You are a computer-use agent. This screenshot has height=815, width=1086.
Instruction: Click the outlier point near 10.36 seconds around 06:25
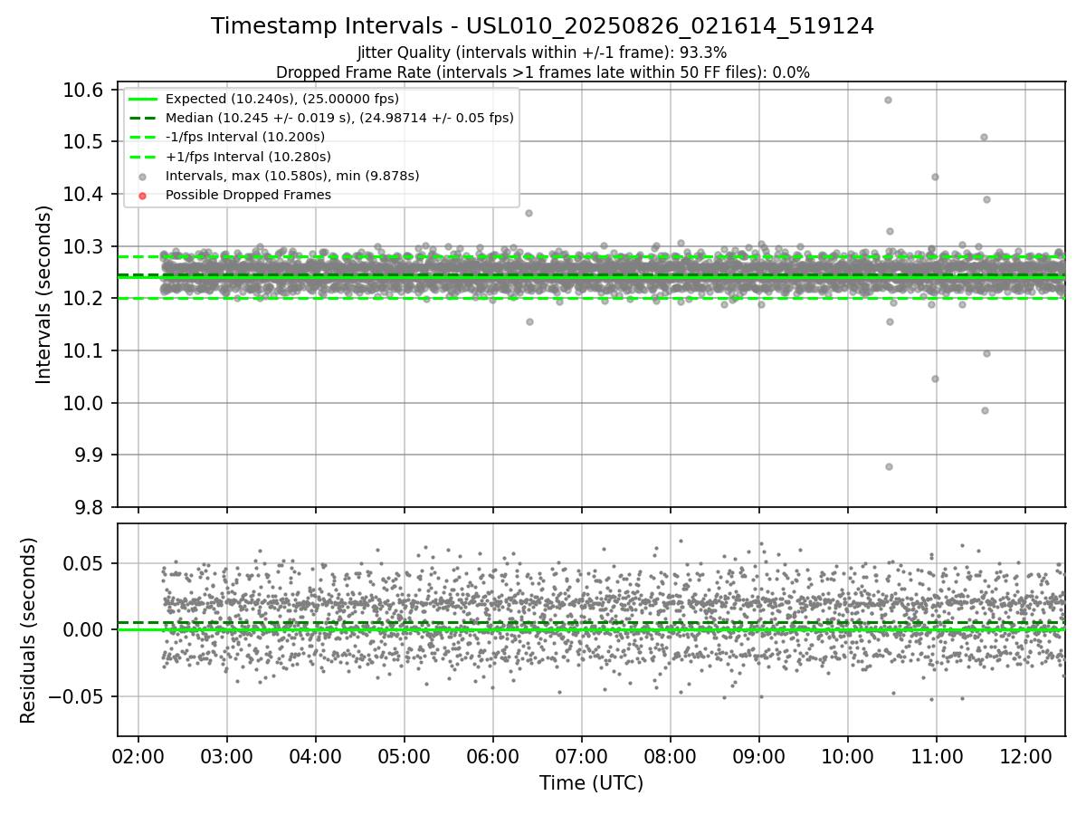coord(529,213)
